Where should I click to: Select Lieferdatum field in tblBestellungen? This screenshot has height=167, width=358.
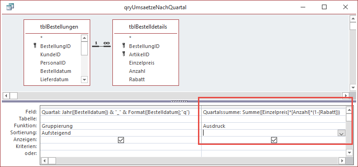point(54,79)
